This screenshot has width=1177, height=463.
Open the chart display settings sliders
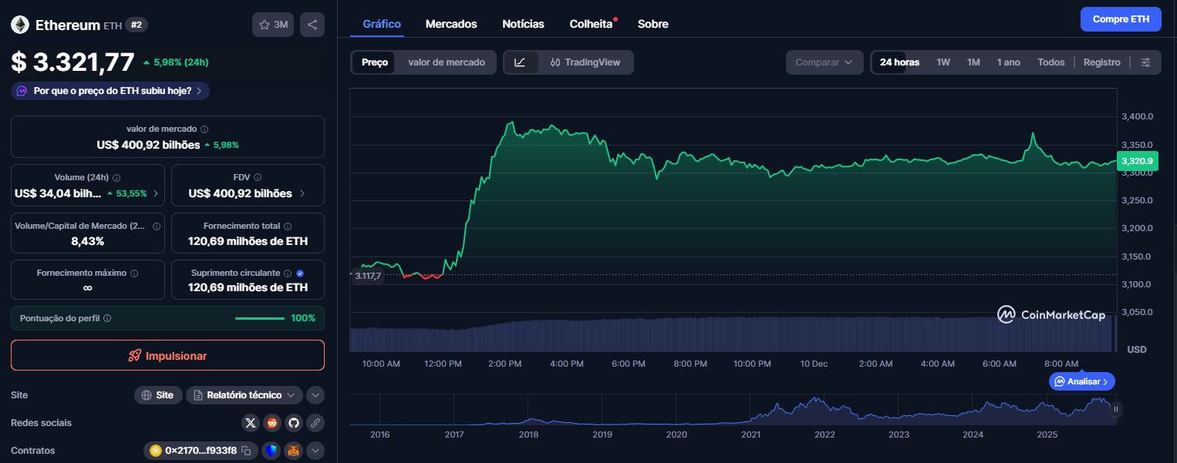pyautogui.click(x=1147, y=62)
